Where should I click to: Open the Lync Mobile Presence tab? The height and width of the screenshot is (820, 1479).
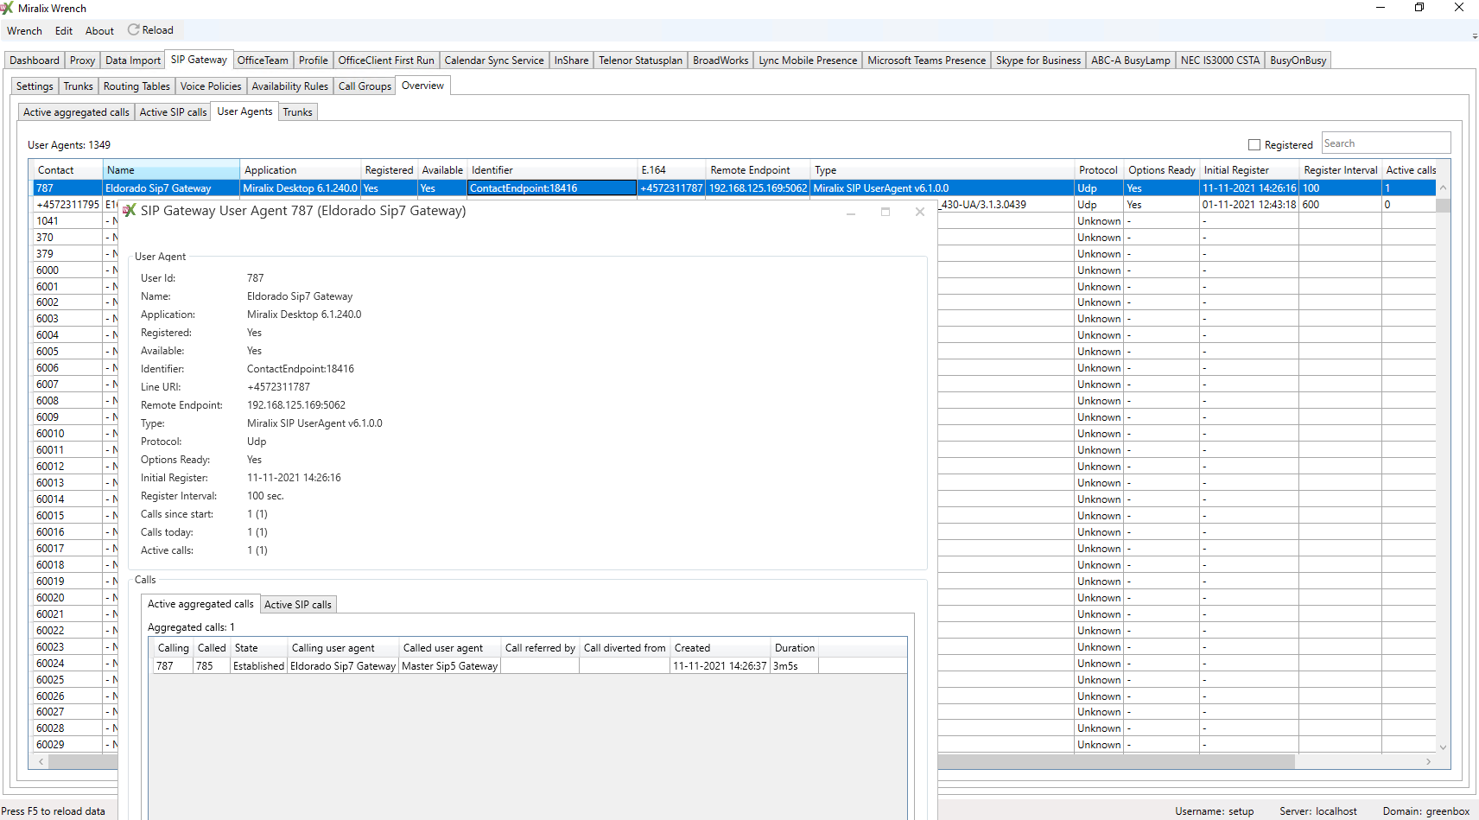[x=808, y=60]
